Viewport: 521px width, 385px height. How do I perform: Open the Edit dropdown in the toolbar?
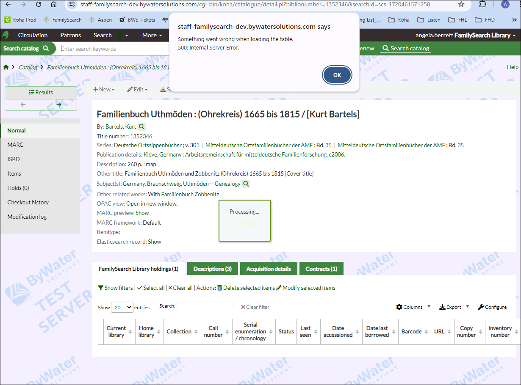pyautogui.click(x=138, y=89)
